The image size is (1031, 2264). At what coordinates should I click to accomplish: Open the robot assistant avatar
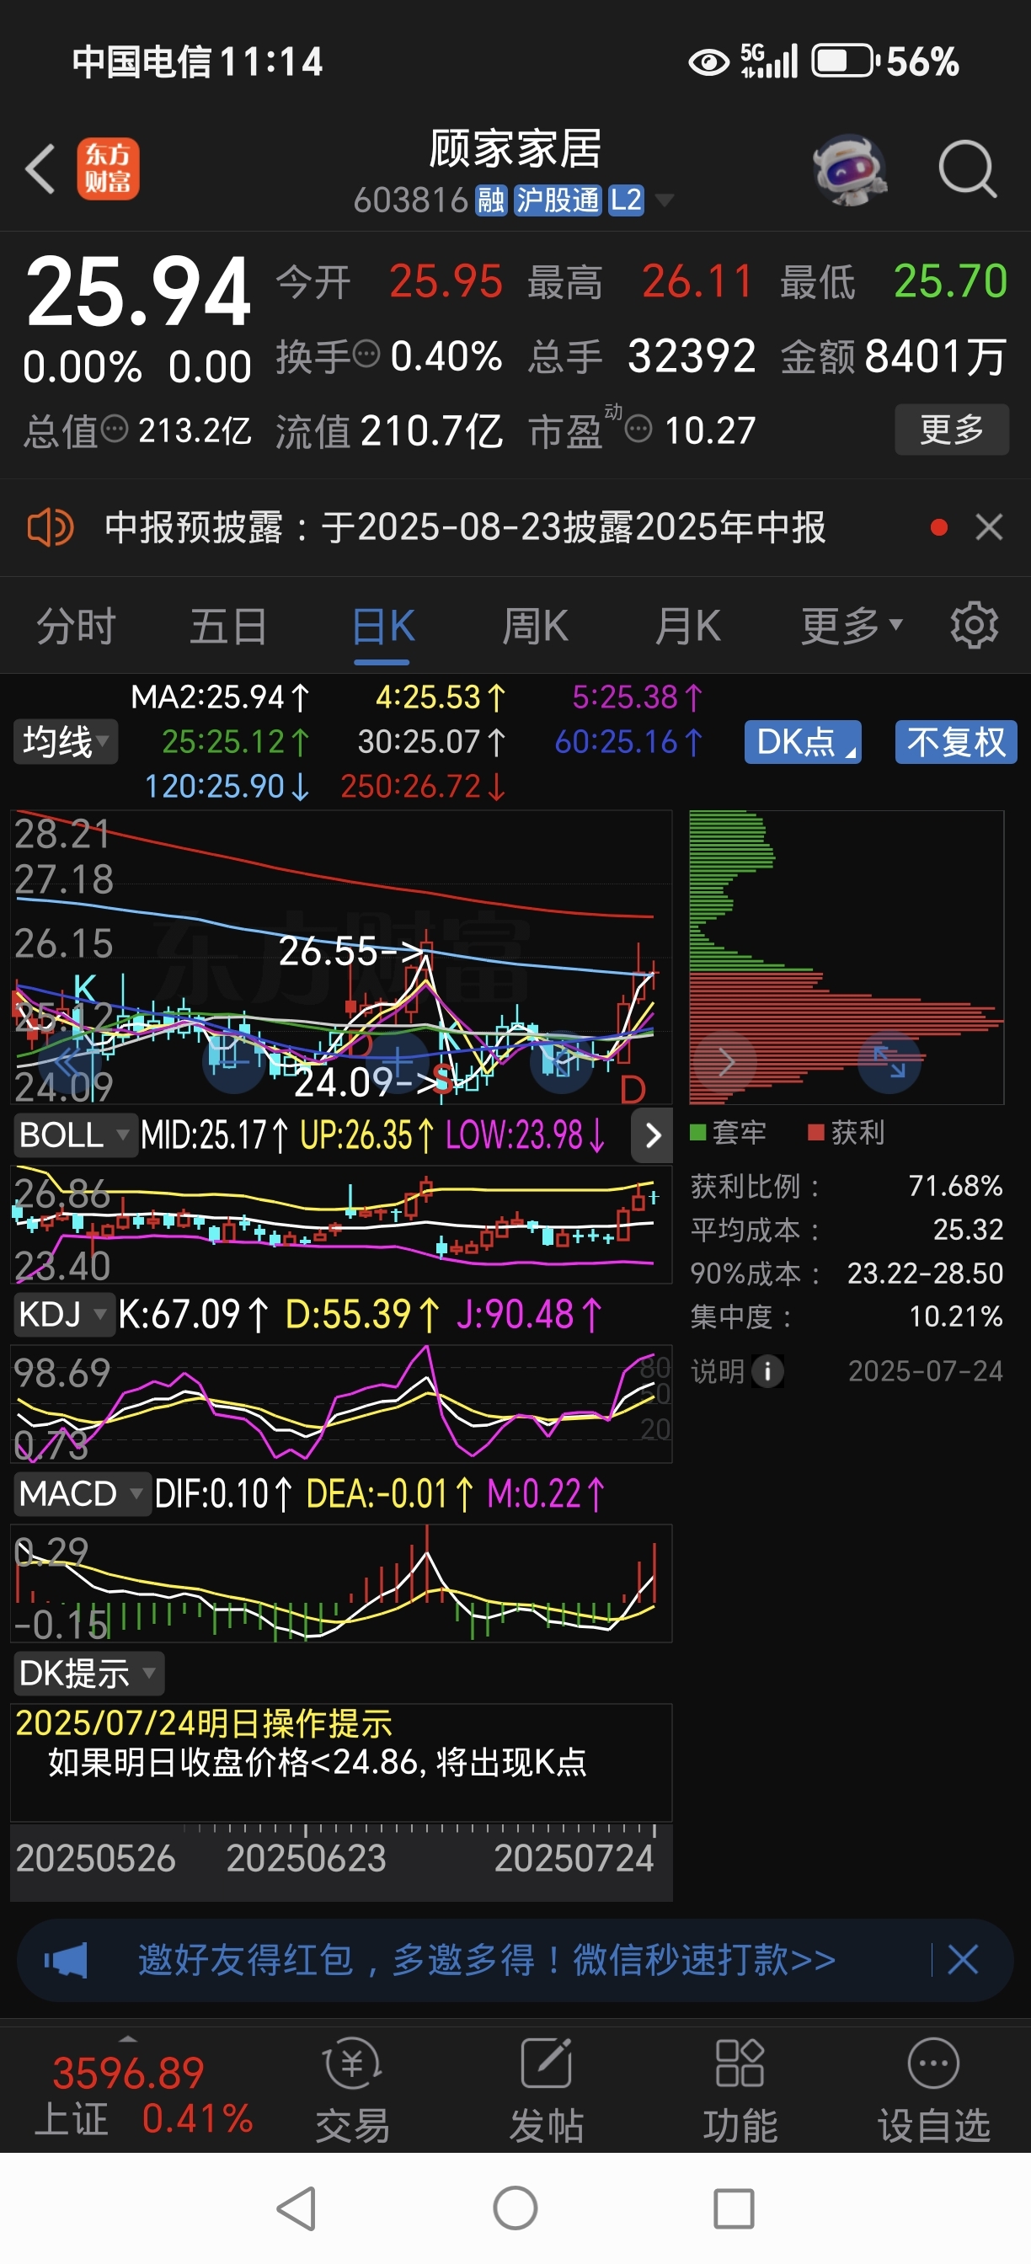click(x=849, y=168)
